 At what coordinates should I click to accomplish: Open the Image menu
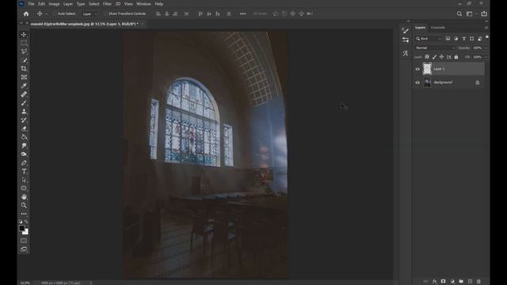tap(54, 4)
